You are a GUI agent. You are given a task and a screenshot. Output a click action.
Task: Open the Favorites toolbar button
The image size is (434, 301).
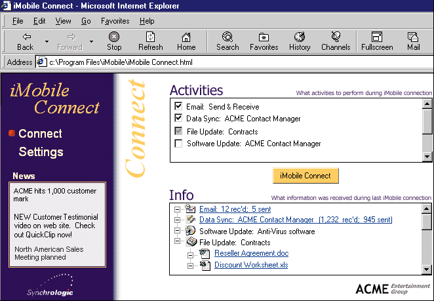[x=264, y=41]
